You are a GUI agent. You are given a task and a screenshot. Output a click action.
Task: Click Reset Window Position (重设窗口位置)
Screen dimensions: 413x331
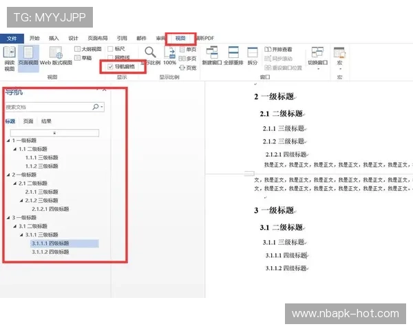coord(283,68)
